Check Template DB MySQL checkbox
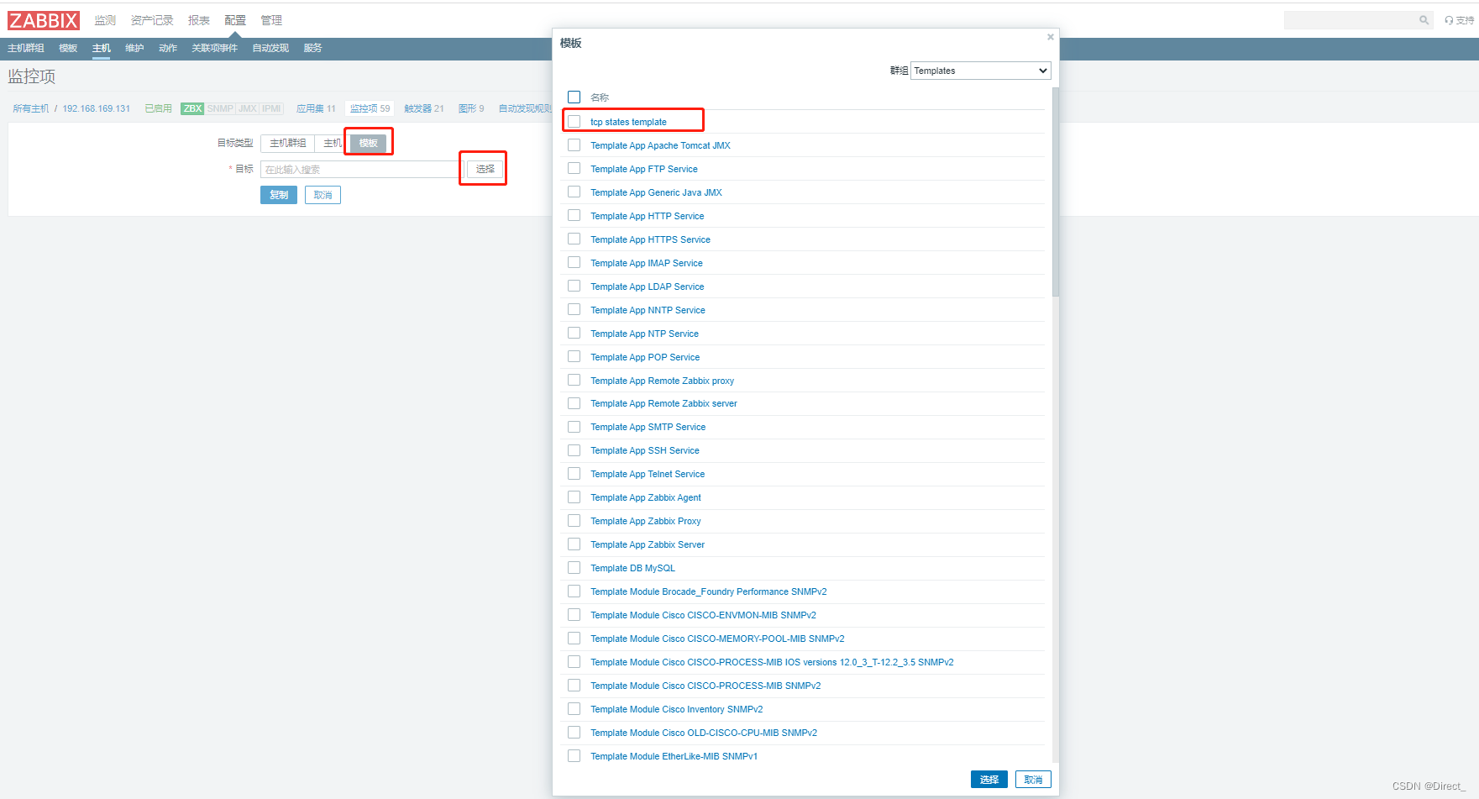The image size is (1479, 799). click(574, 568)
